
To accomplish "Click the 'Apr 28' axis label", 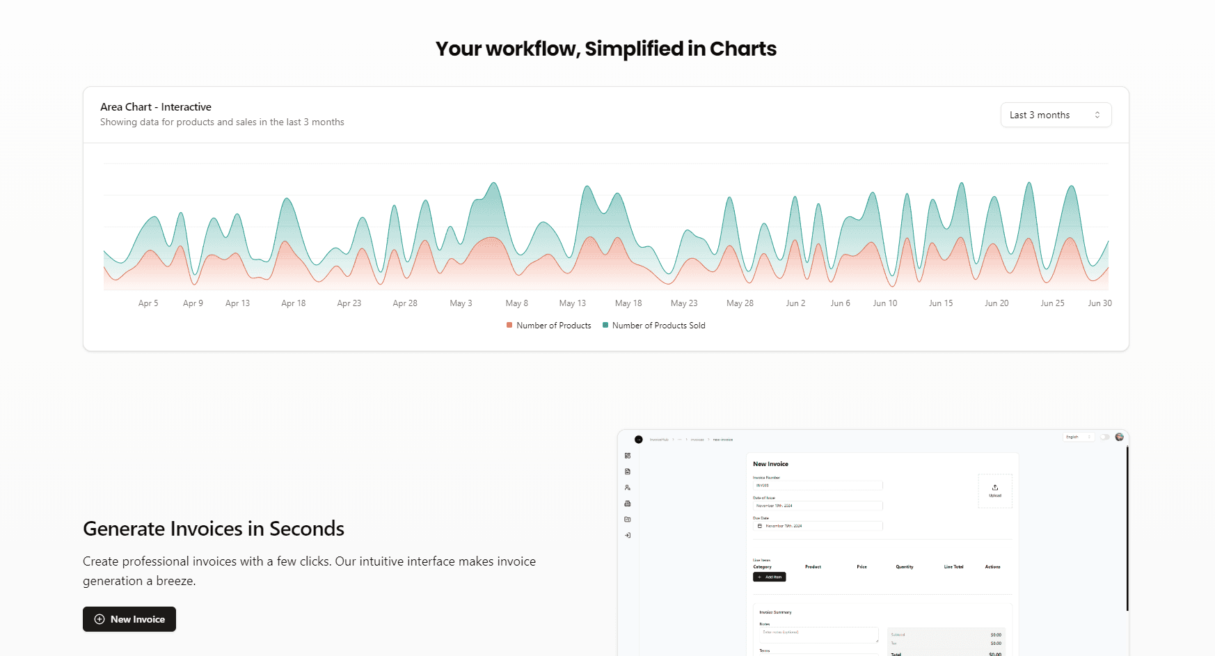I will tap(405, 303).
